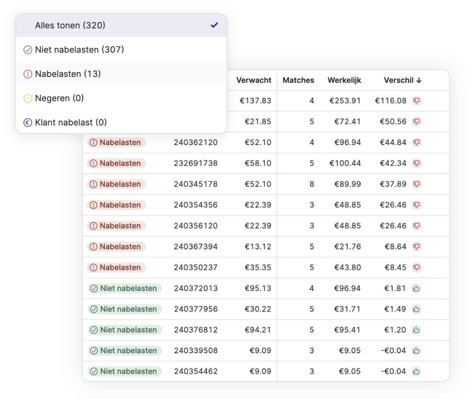Click thumbs-up icon in row 240376812
The width and height of the screenshot is (474, 399).
[416, 330]
